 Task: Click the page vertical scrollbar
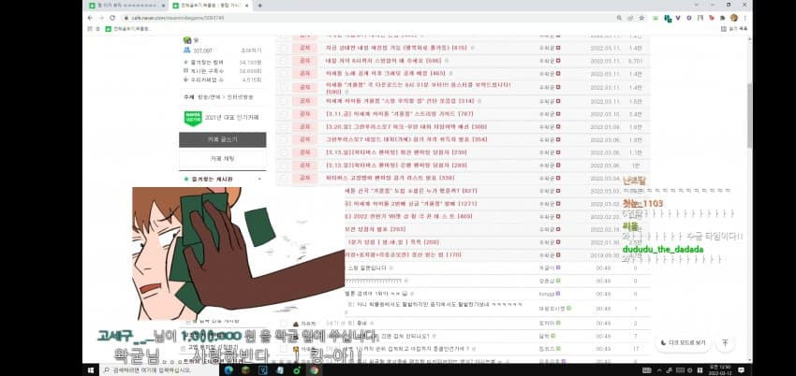coord(749,116)
